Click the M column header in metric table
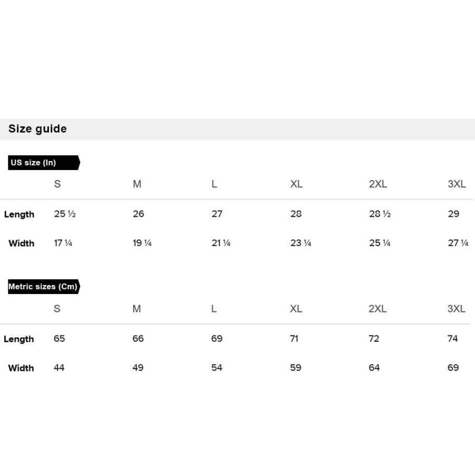Screen dimensions: 475x475 click(x=137, y=309)
